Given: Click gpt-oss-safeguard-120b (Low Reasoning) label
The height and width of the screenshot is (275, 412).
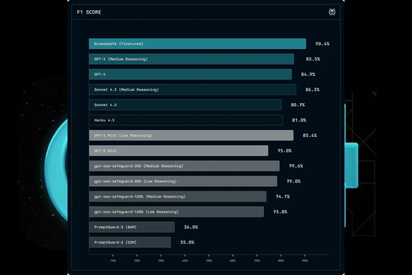Looking at the screenshot, I should pos(136,212).
